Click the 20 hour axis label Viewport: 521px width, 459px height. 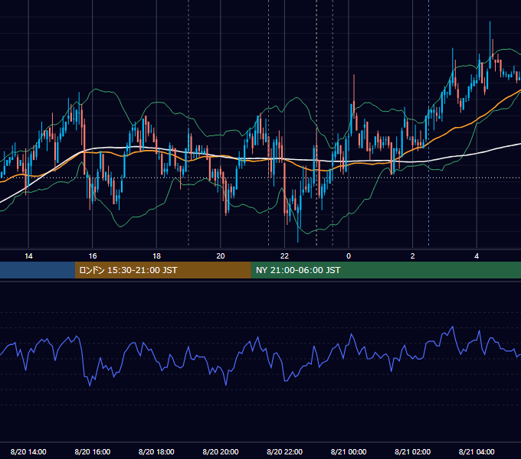[221, 256]
